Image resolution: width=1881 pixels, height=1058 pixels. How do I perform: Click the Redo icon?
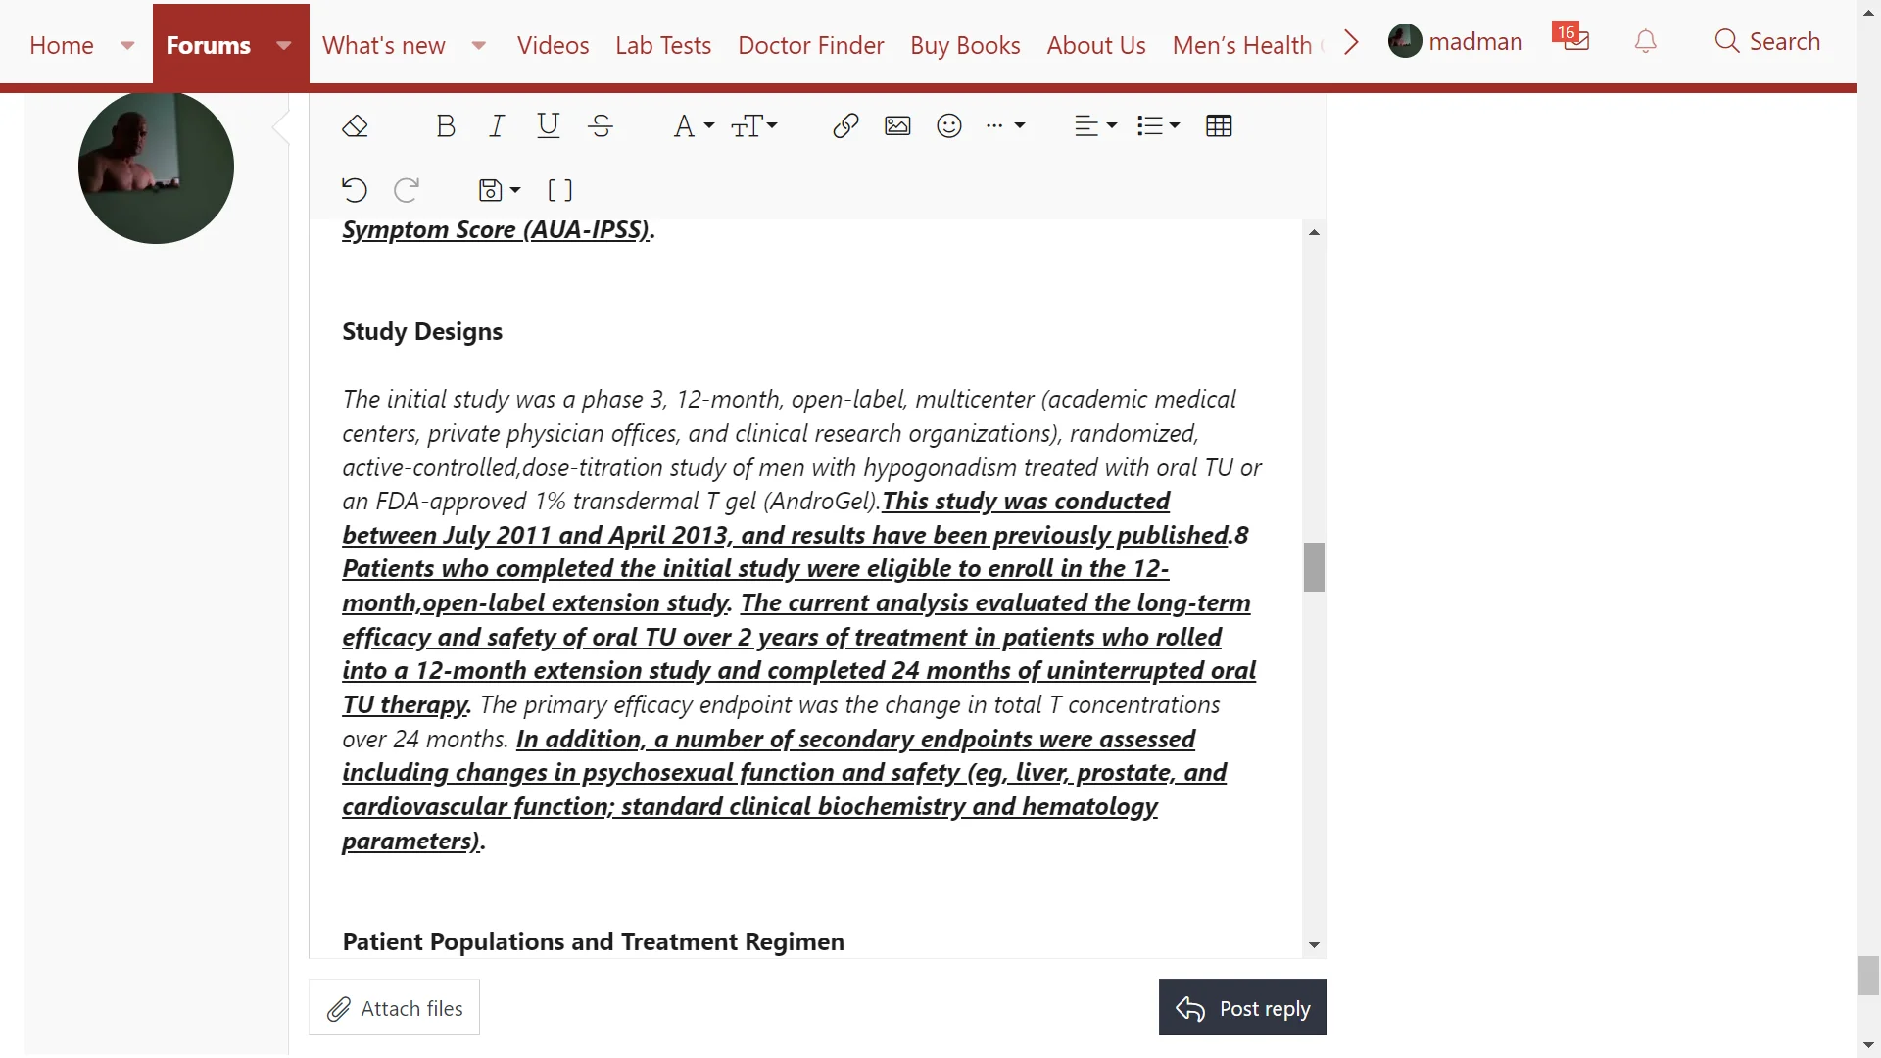point(407,190)
